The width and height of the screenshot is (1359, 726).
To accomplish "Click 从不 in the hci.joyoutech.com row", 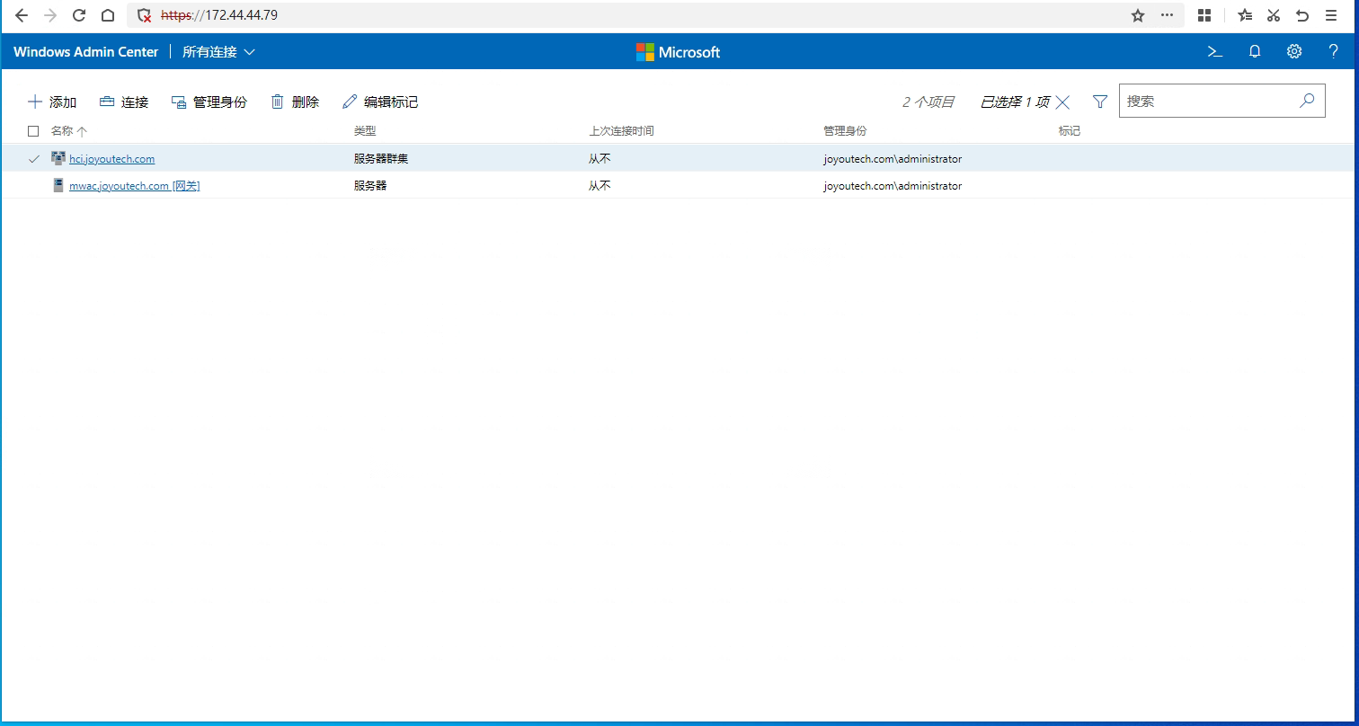I will pyautogui.click(x=600, y=159).
